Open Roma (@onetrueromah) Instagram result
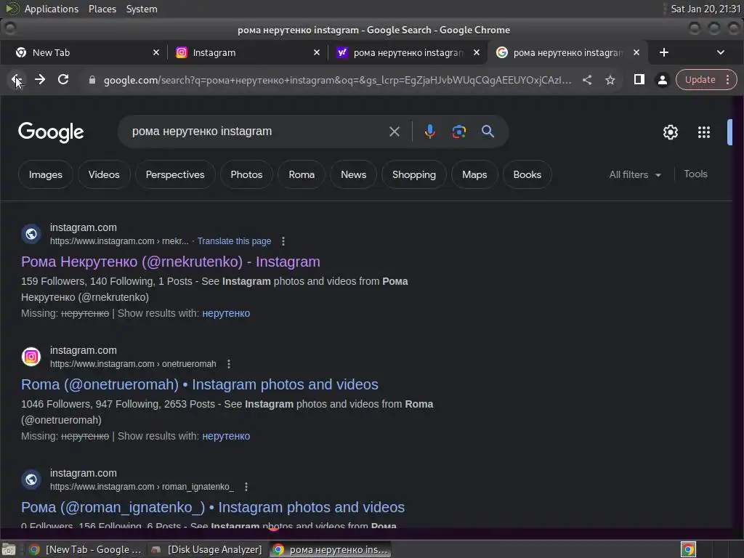Screen dimensions: 744x558 pos(199,384)
